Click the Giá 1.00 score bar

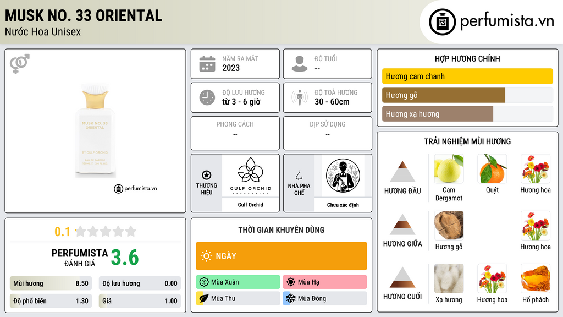pos(140,301)
